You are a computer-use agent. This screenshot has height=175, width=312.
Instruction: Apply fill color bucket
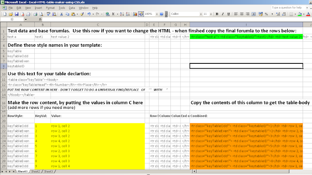[300, 14]
